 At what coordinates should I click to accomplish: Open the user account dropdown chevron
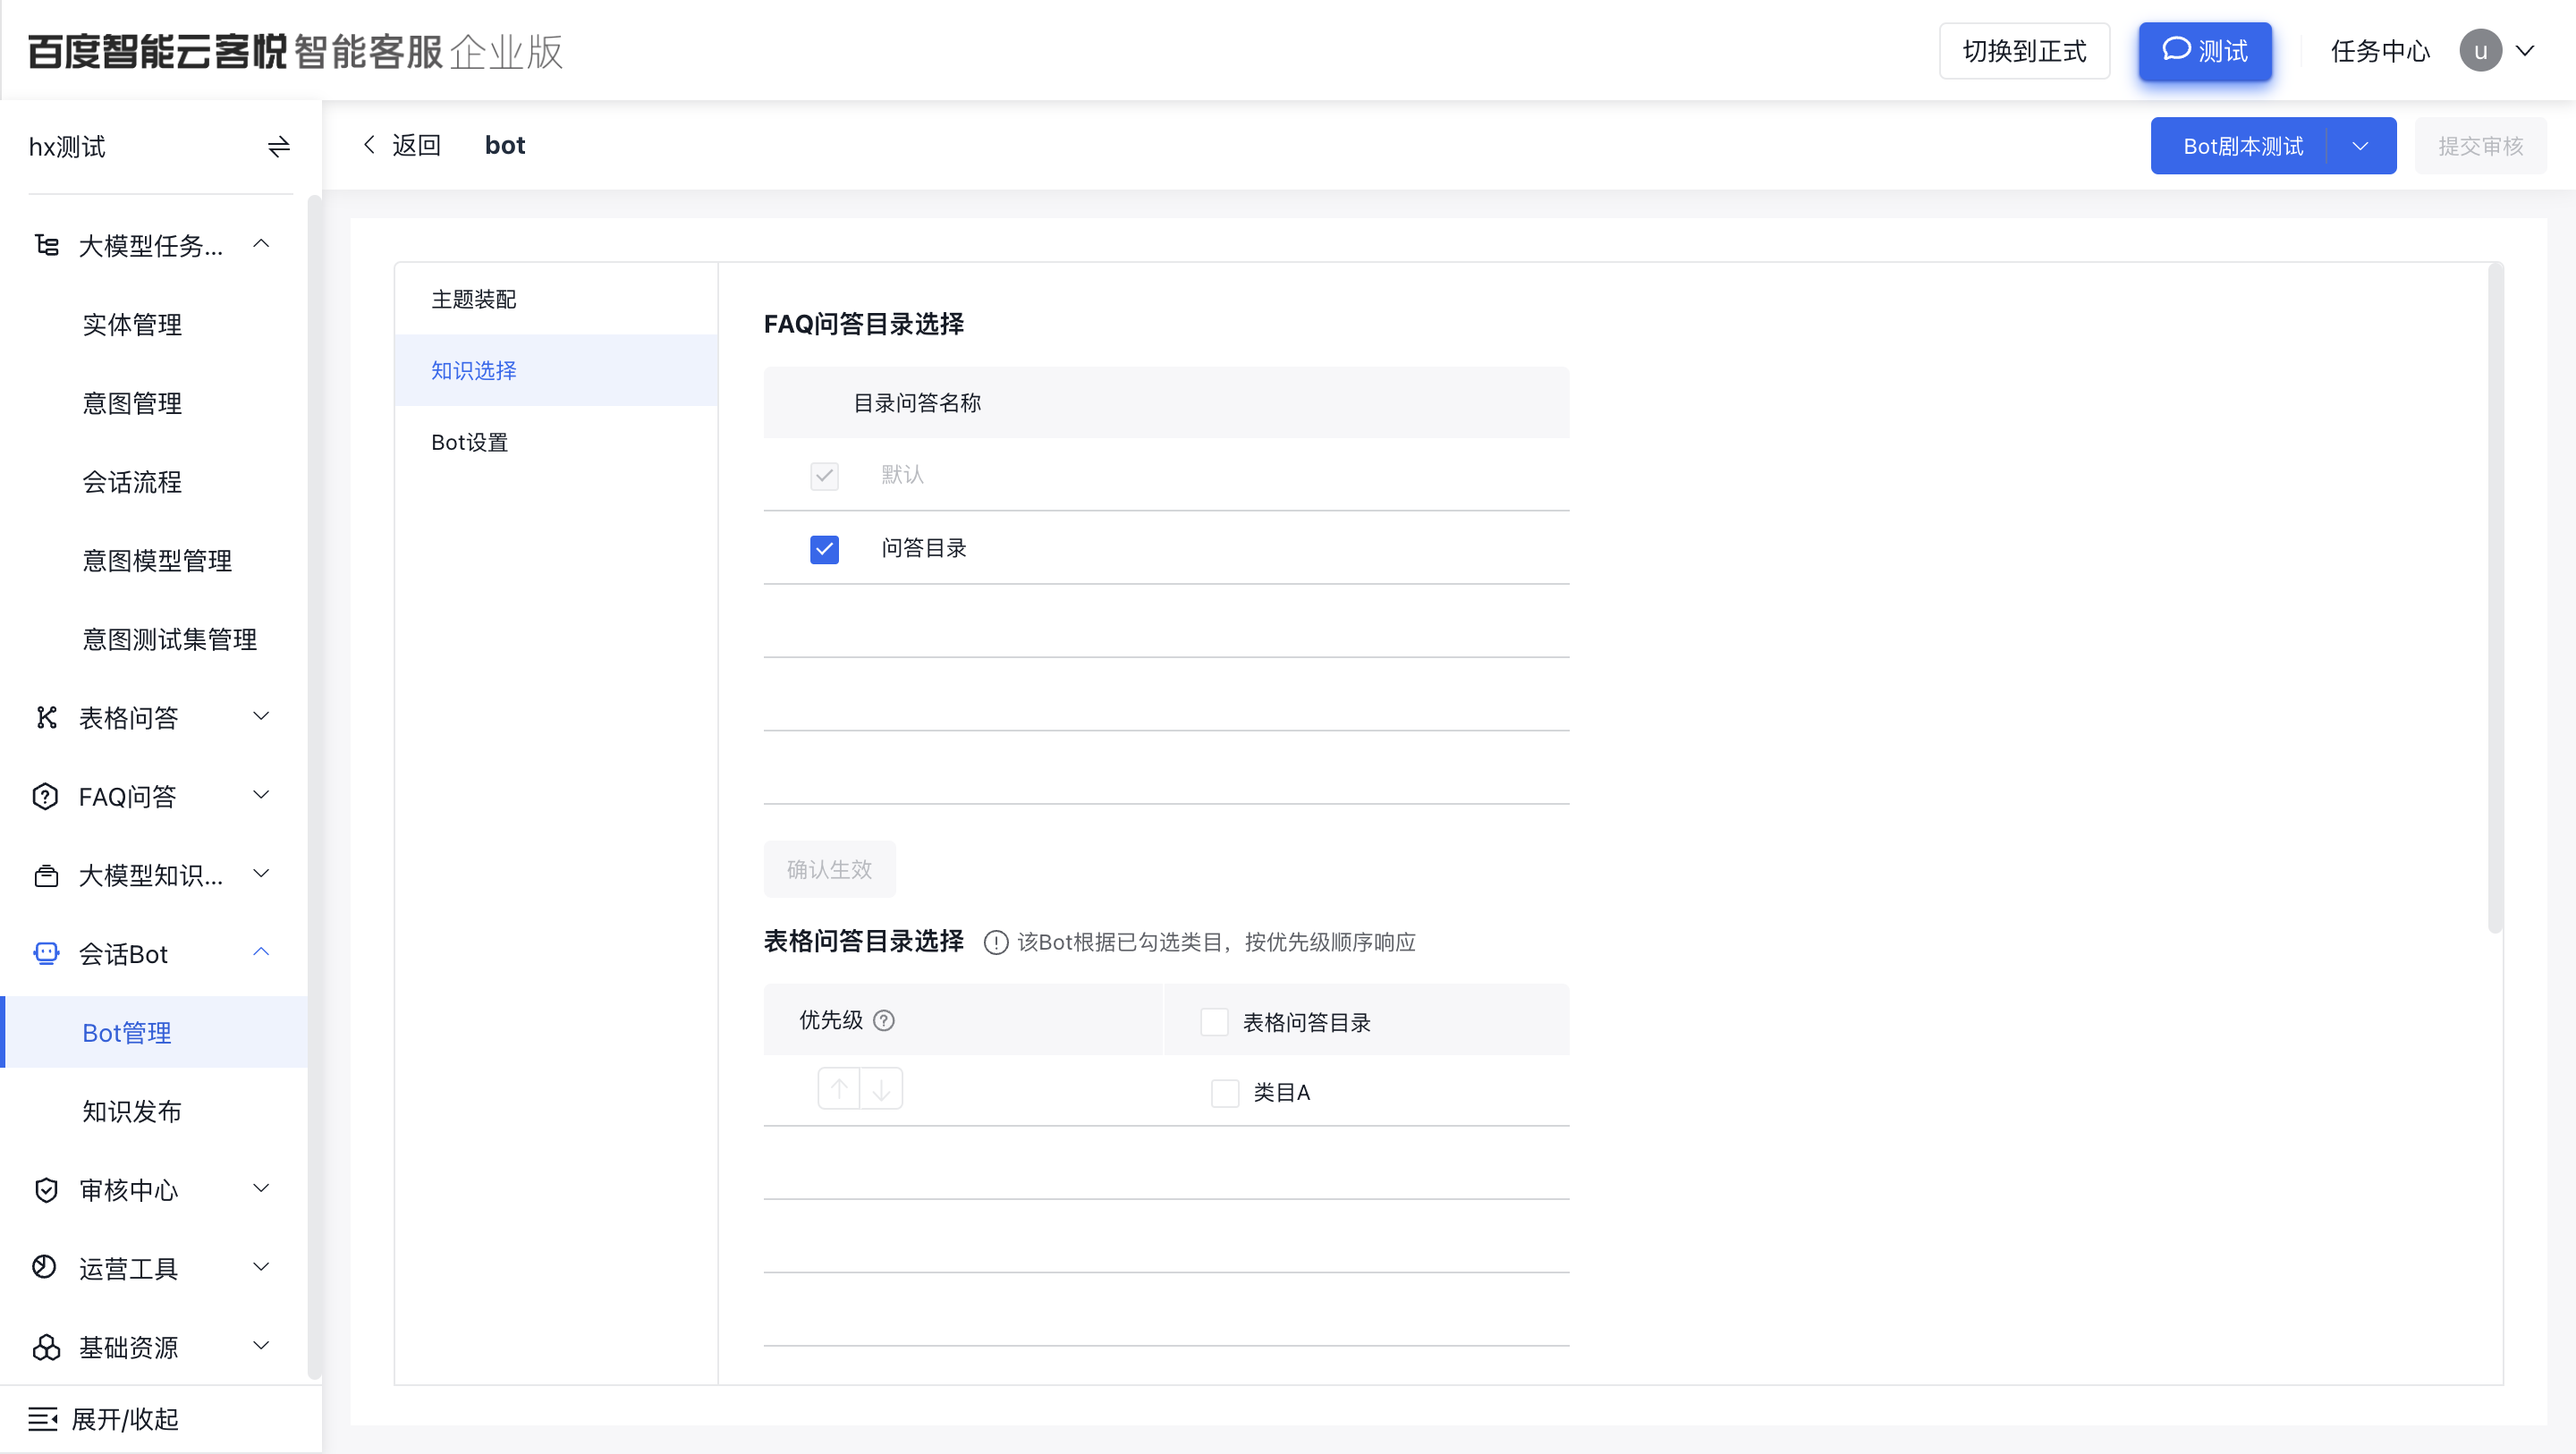[2525, 51]
